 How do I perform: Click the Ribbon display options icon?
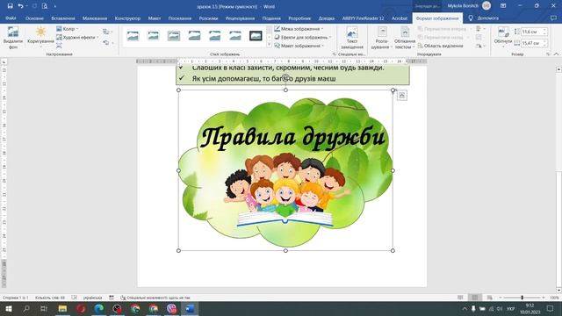[x=503, y=6]
